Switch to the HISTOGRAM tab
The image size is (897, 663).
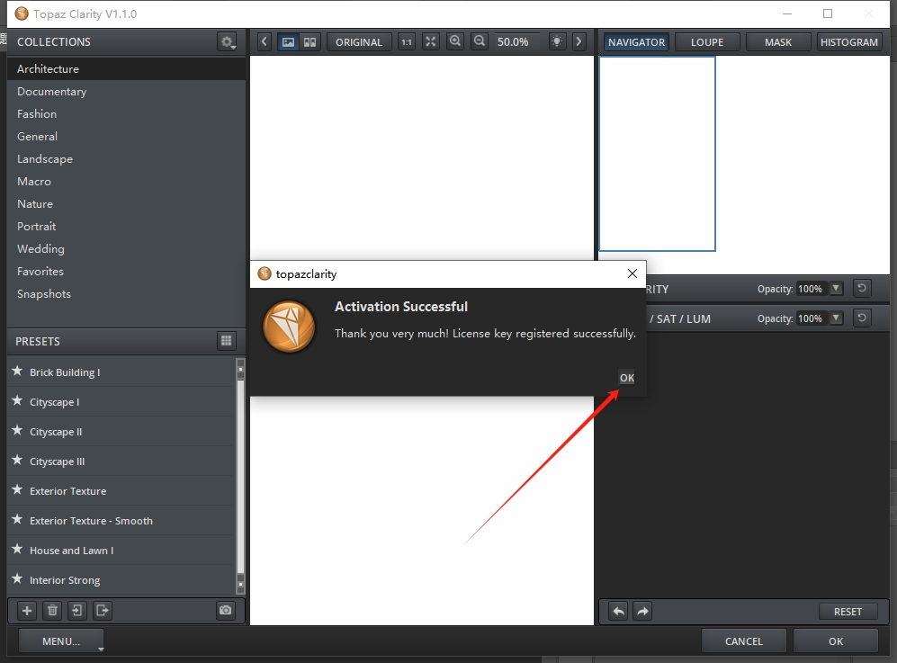(849, 41)
